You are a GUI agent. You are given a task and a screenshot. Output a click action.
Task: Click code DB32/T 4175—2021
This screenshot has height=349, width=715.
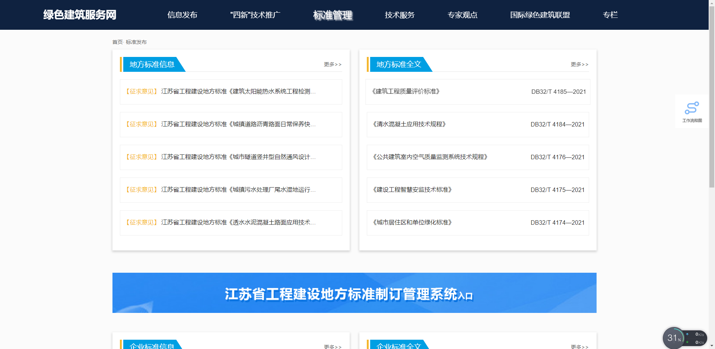coord(557,190)
